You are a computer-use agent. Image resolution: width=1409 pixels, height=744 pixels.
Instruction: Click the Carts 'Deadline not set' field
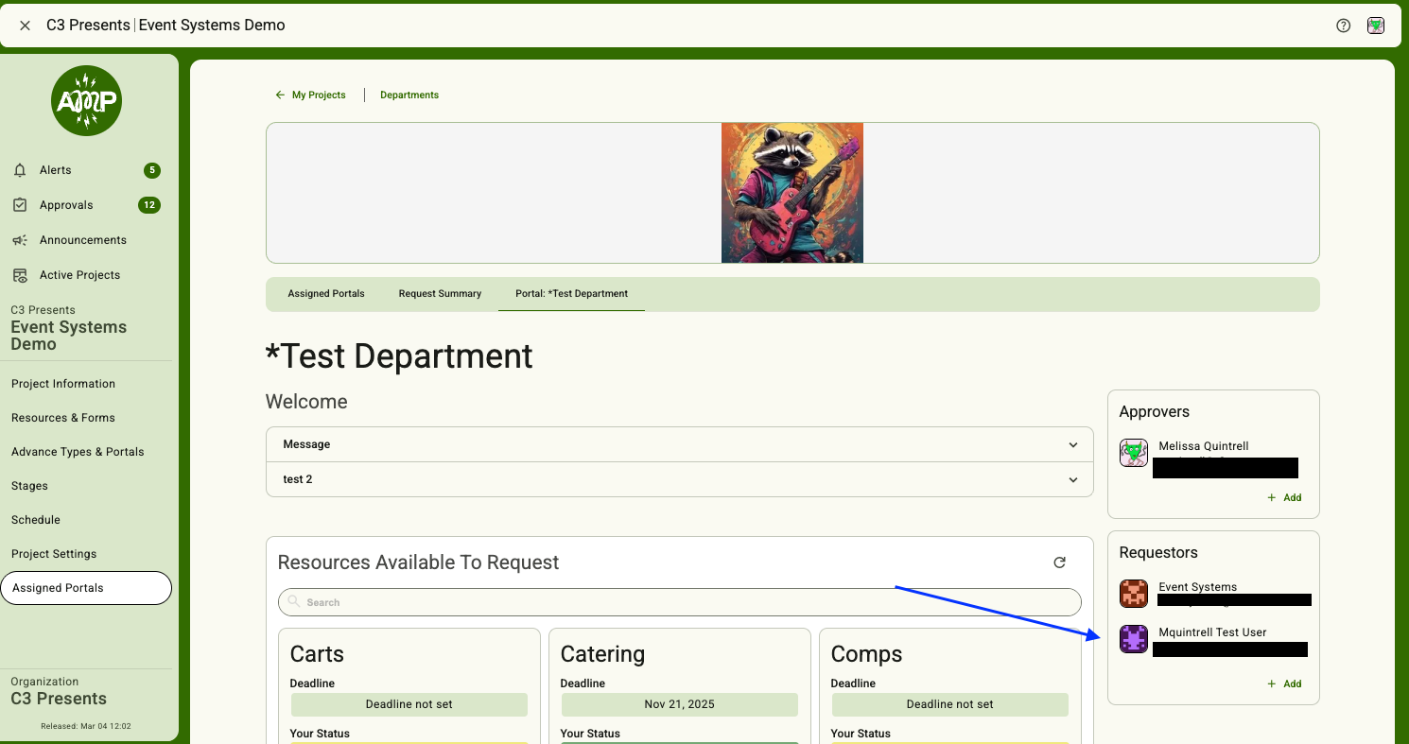point(409,704)
